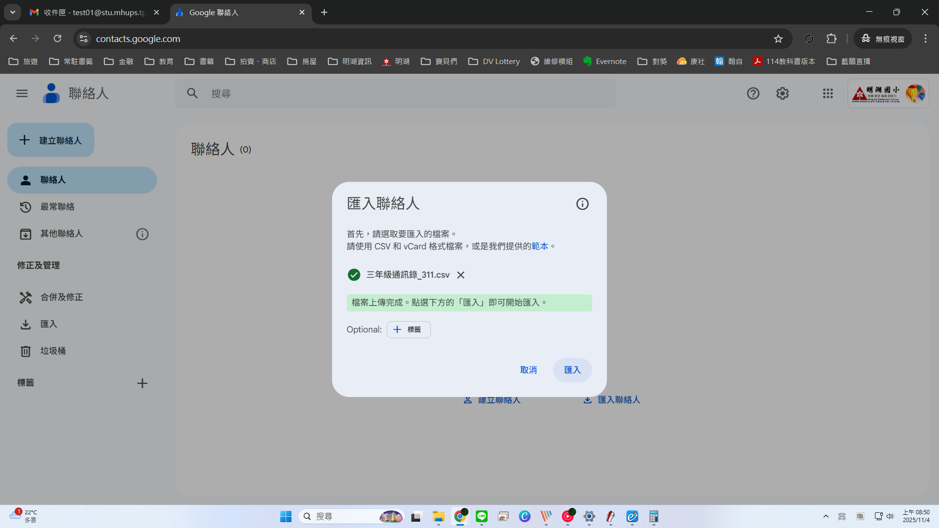This screenshot has width=939, height=528.
Task: Remove the uploaded 三年級通訊錄_311.csv file
Action: pos(461,275)
